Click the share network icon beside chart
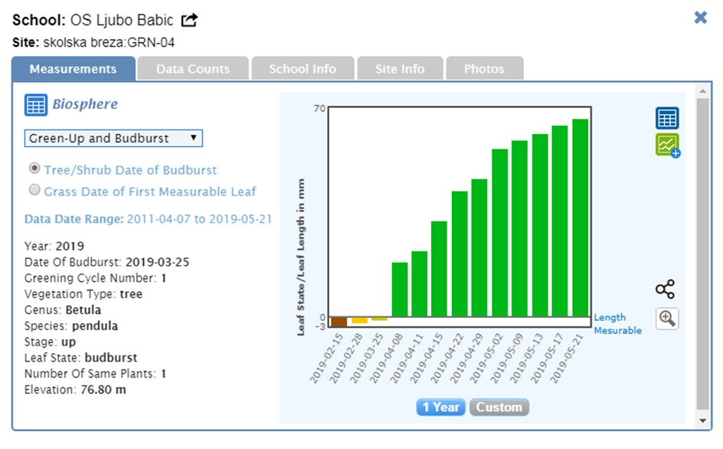The width and height of the screenshot is (723, 449). 665,290
